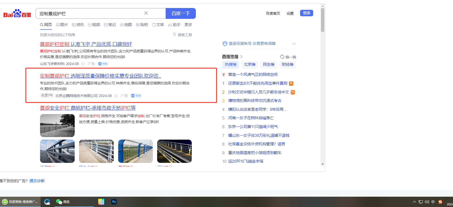Open the 景观安全护栏 鼎旭护栏 result title
This screenshot has height=207, width=453.
point(88,108)
